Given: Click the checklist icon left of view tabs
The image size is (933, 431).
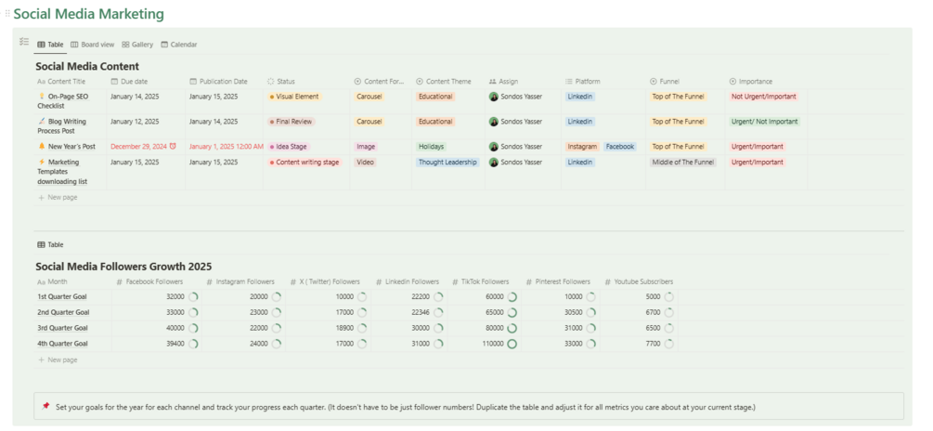Looking at the screenshot, I should pos(24,42).
